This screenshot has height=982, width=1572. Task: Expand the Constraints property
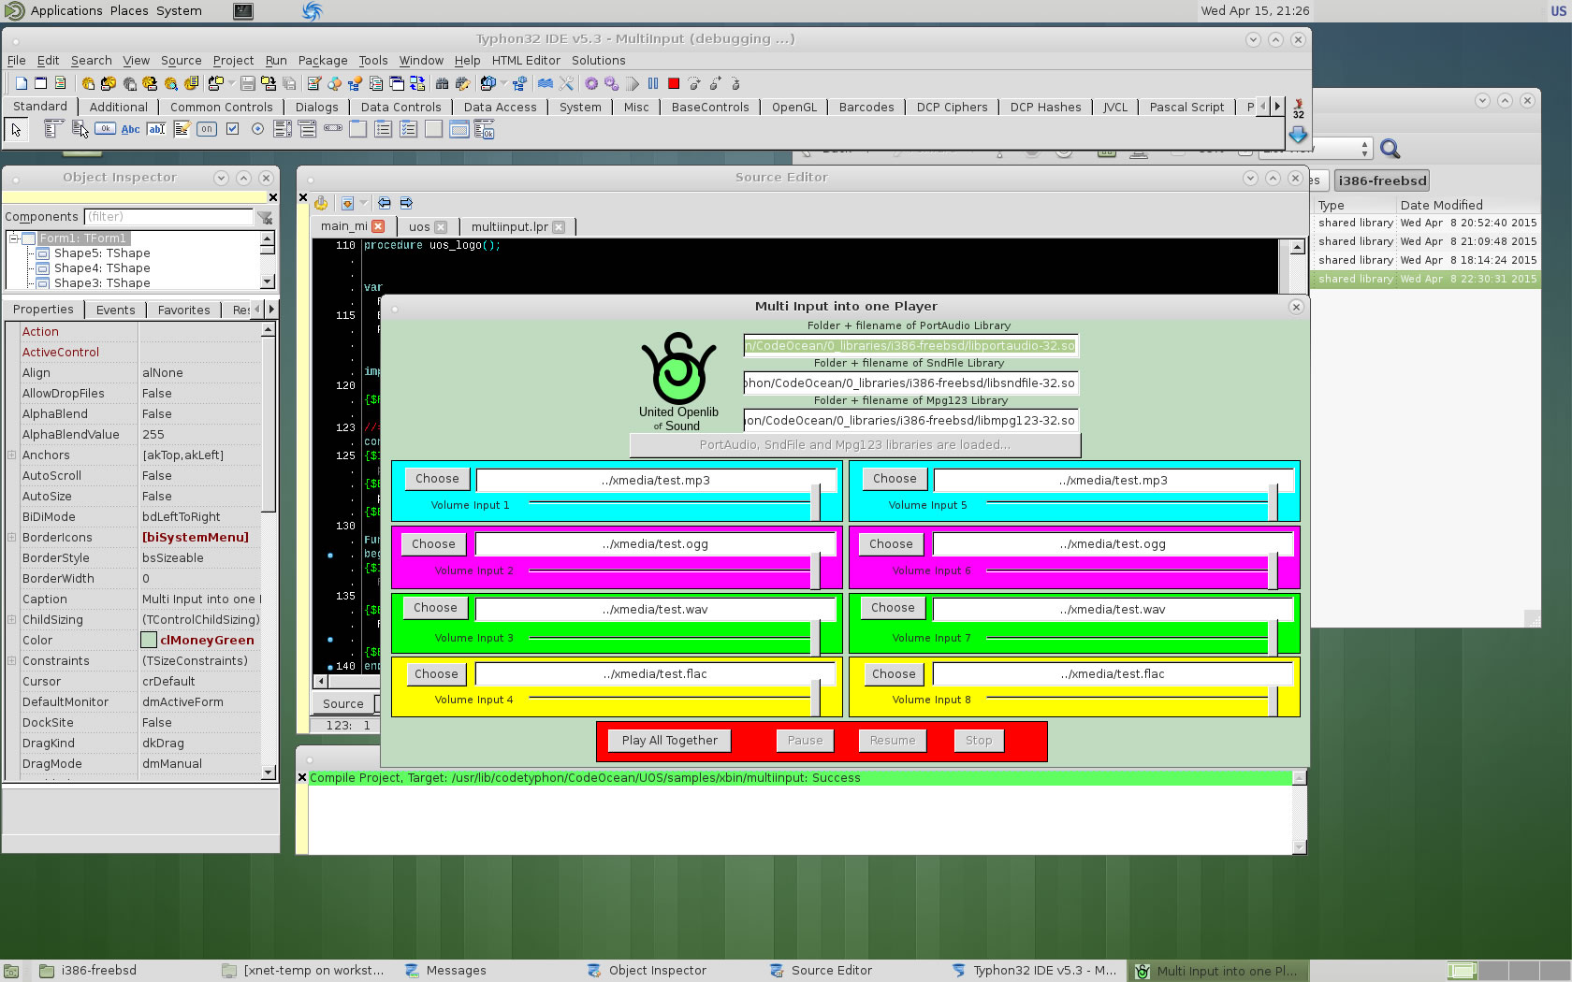(x=12, y=661)
